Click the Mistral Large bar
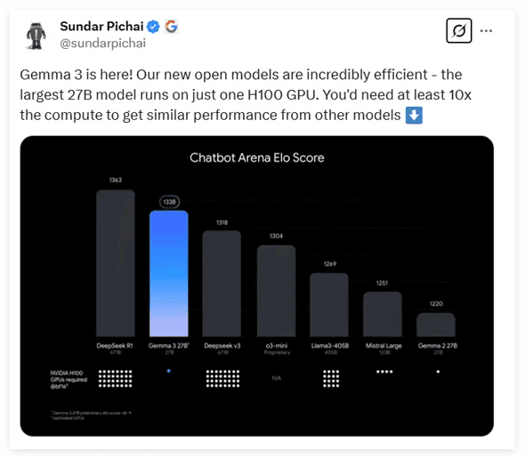 point(383,314)
